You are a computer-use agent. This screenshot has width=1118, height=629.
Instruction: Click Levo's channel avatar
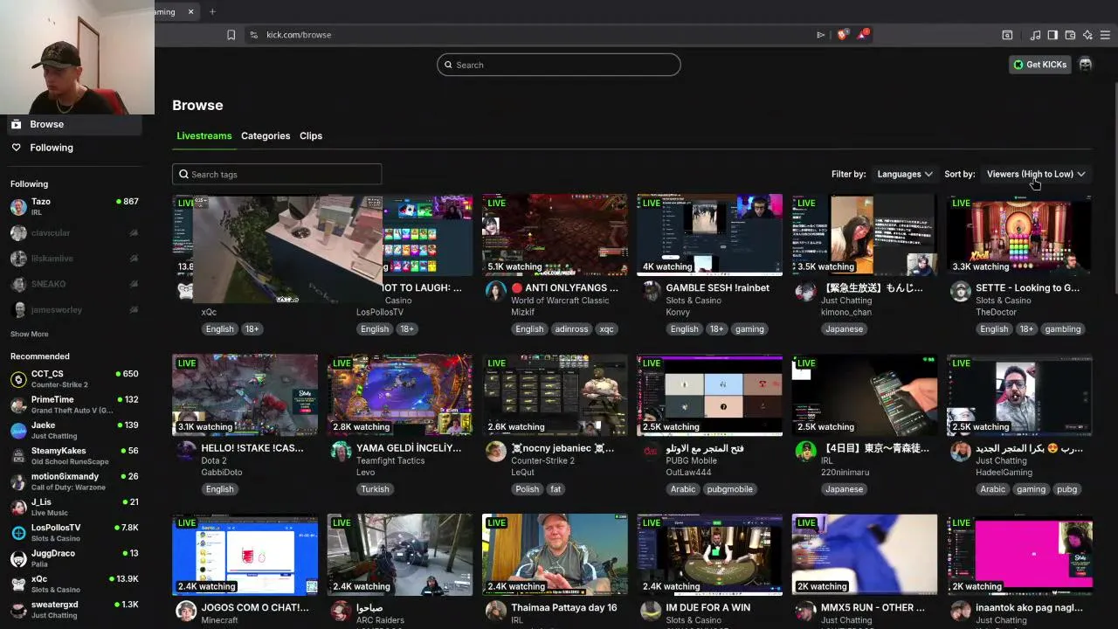point(341,451)
